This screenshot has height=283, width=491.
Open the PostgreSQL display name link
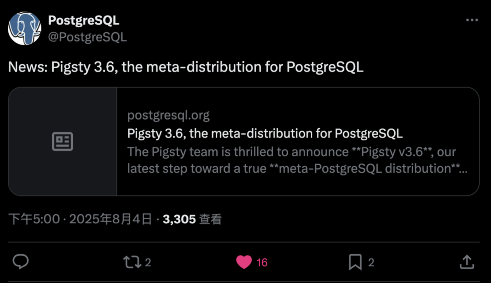[84, 20]
